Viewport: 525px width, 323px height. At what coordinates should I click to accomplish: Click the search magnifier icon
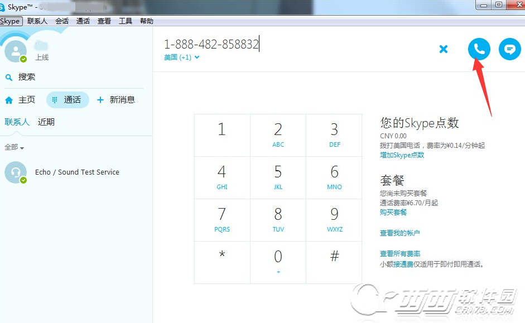pos(9,78)
